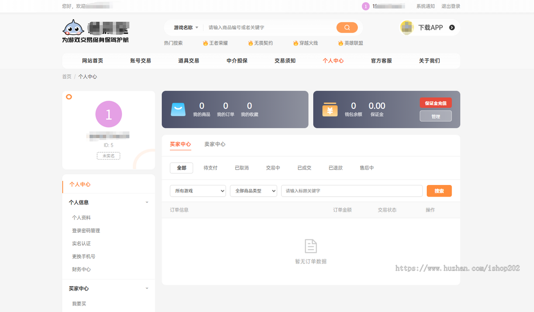This screenshot has height=312, width=534.
Task: Select the 全部 order filter
Action: pyautogui.click(x=182, y=168)
